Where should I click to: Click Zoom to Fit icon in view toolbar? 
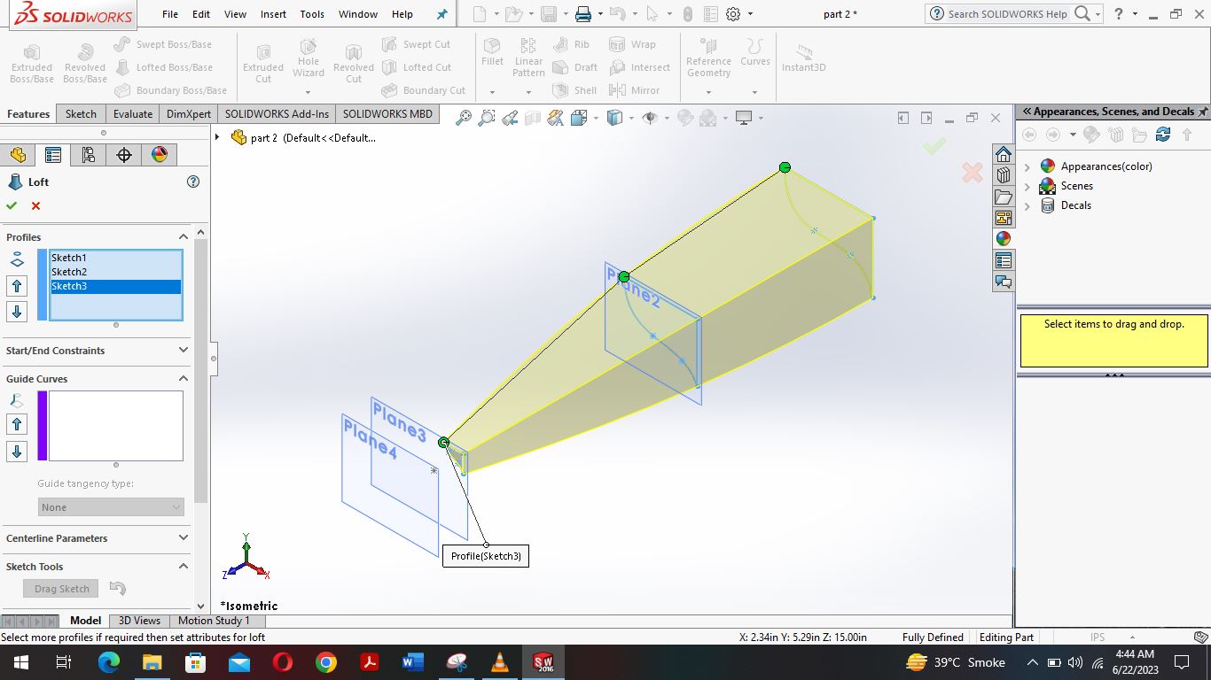(463, 118)
